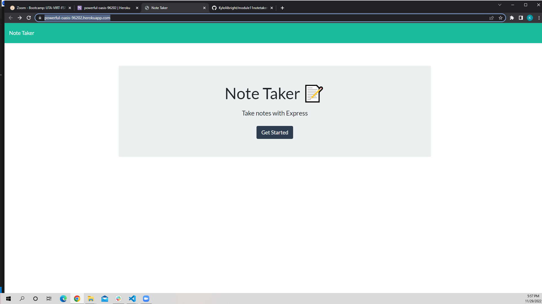This screenshot has width=542, height=304.
Task: Open the Chrome extensions puzzle icon
Action: [x=512, y=18]
